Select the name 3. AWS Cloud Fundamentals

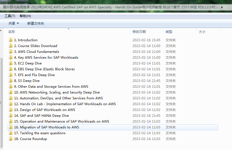[37, 51]
